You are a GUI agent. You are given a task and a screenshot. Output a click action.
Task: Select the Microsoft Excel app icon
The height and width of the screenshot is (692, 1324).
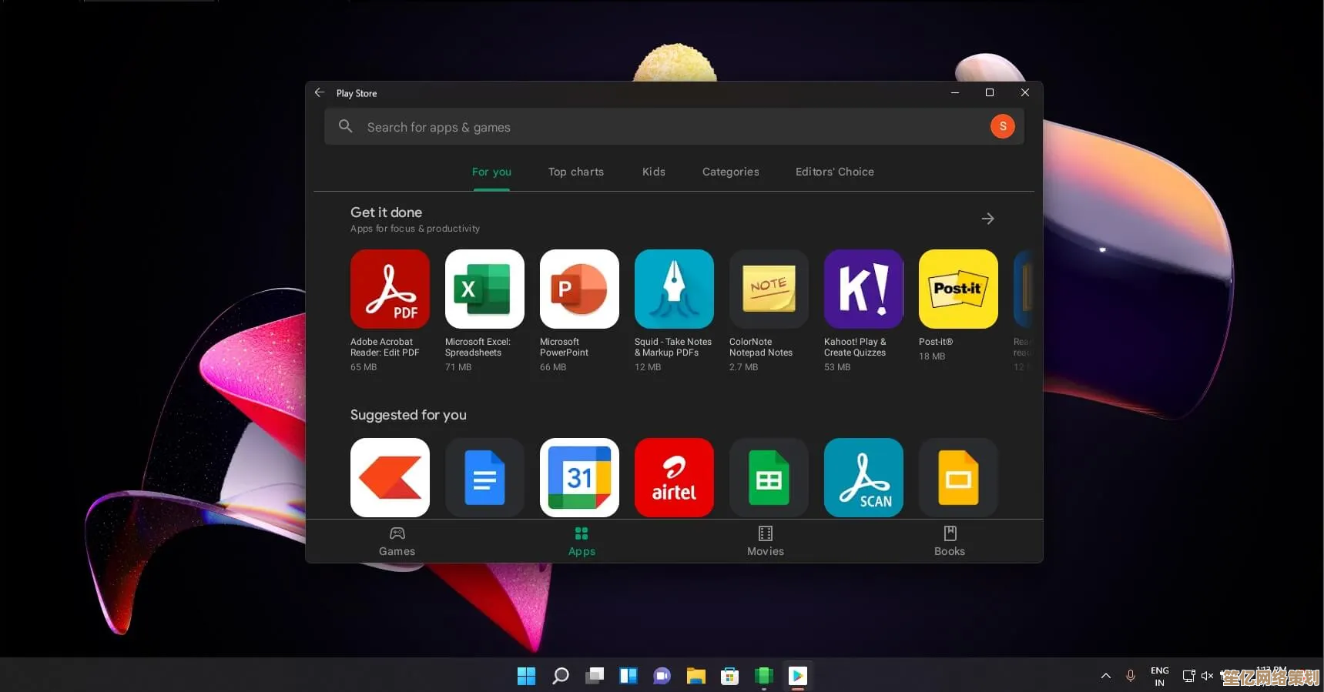[x=484, y=289]
